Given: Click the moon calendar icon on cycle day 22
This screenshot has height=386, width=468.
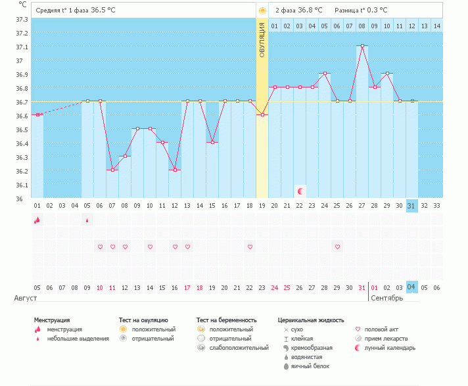Looking at the screenshot, I should point(300,191).
